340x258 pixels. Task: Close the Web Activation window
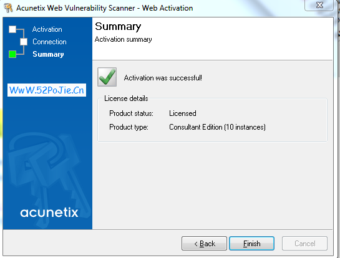319,5
